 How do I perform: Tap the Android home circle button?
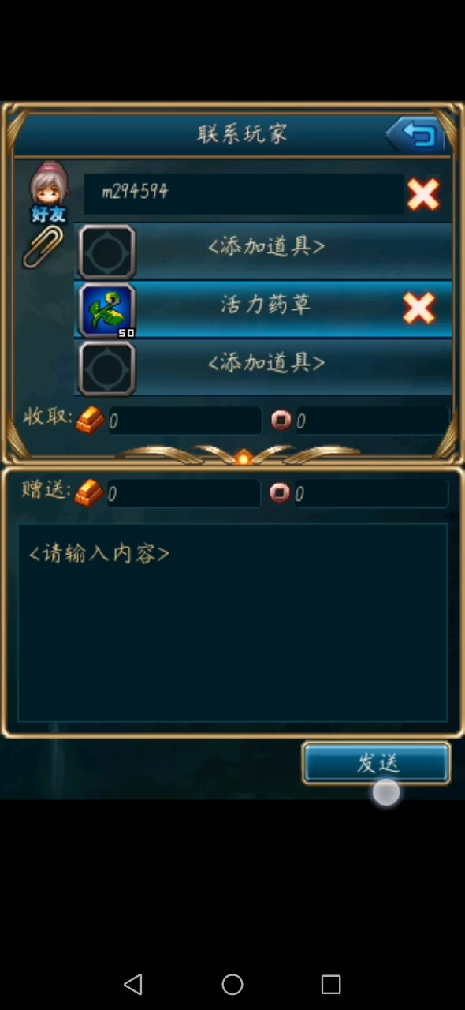click(232, 984)
